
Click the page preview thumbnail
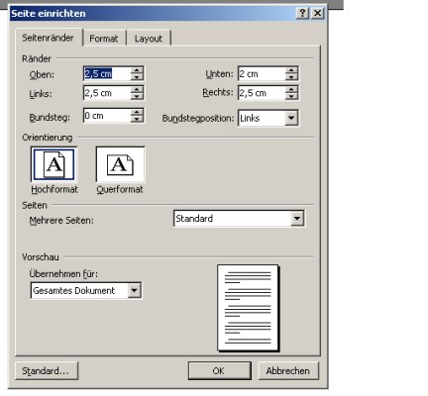tap(248, 308)
